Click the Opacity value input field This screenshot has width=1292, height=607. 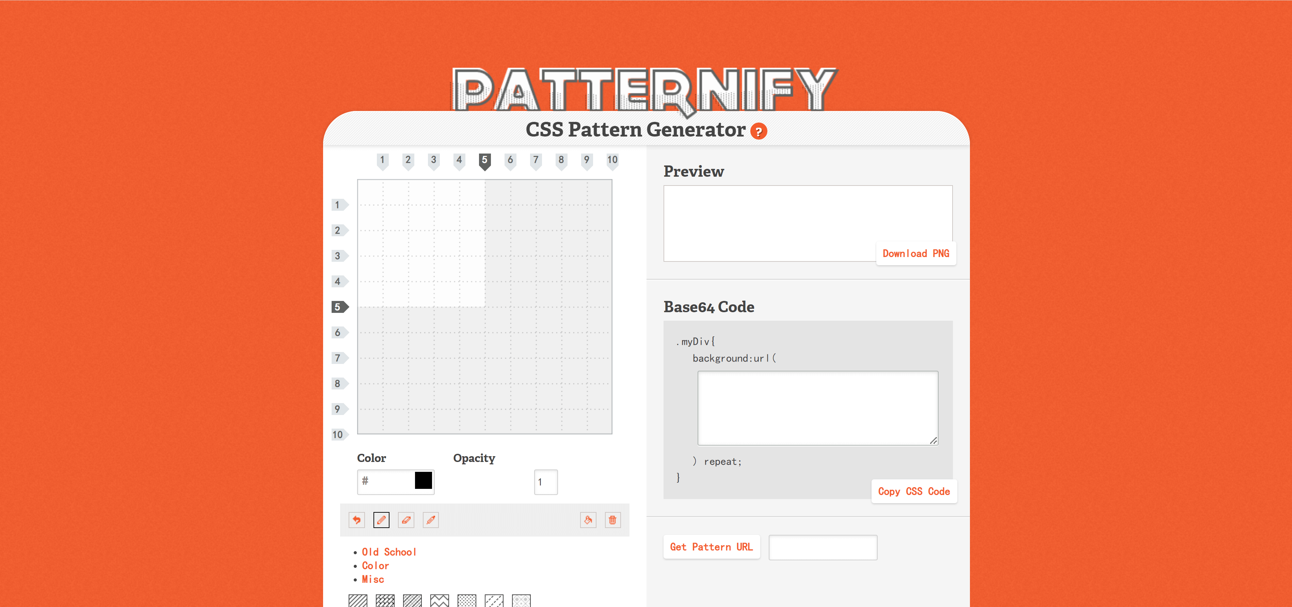pos(545,482)
